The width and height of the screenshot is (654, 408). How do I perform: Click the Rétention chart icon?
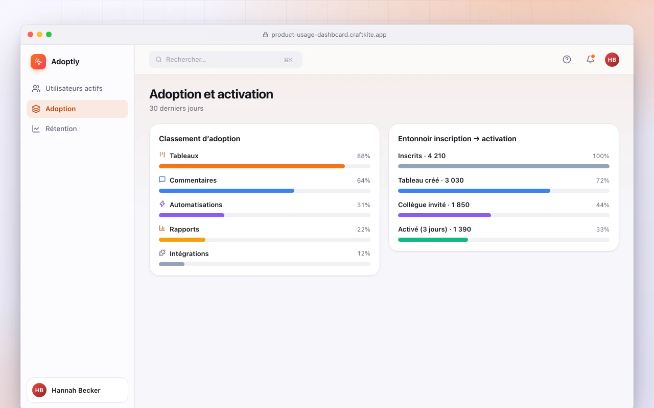36,129
